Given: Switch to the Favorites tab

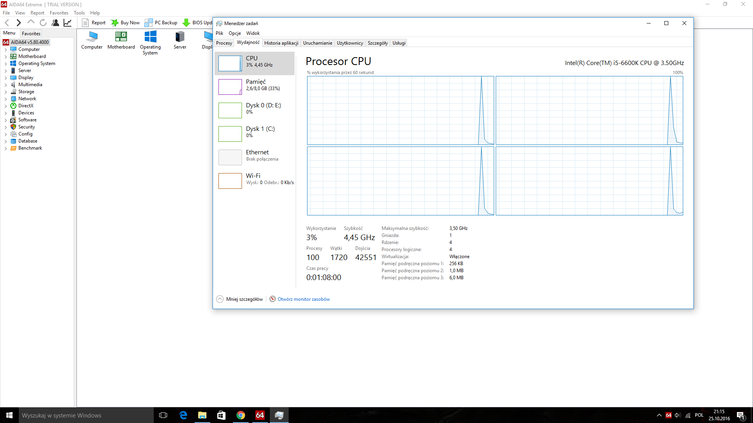Looking at the screenshot, I should pos(31,34).
